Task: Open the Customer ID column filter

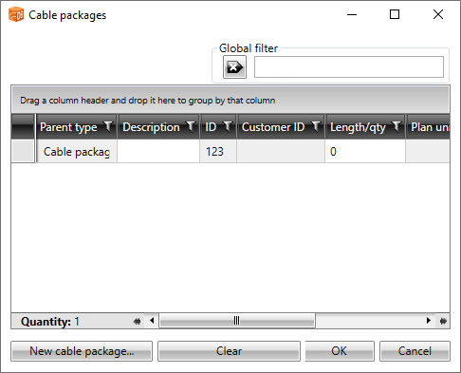Action: tap(316, 126)
